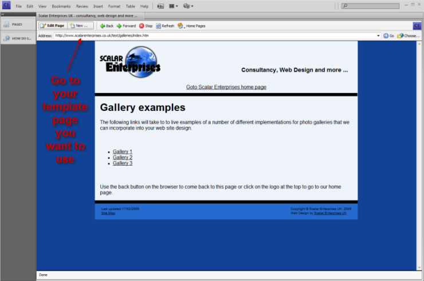The width and height of the screenshot is (424, 281).
Task: Refresh the current page
Action: point(165,26)
